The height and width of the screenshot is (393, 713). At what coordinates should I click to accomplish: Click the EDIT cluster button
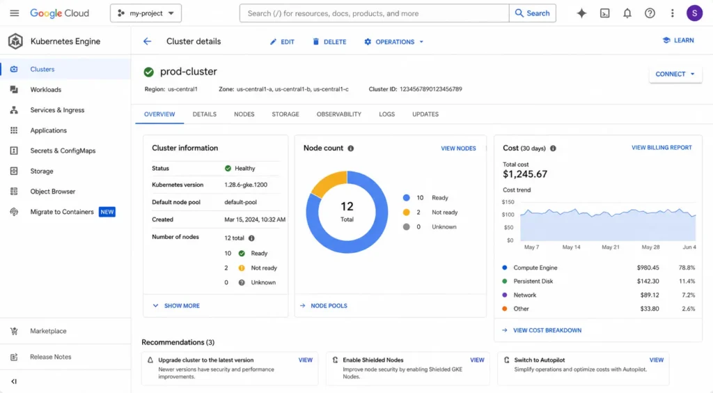click(x=283, y=42)
